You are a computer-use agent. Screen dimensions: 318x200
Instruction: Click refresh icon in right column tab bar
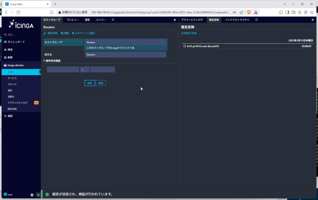click(x=256, y=19)
